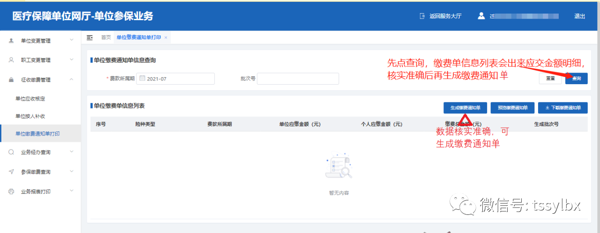Click the 批次号 input field
The width and height of the screenshot is (600, 233).
tap(298, 79)
